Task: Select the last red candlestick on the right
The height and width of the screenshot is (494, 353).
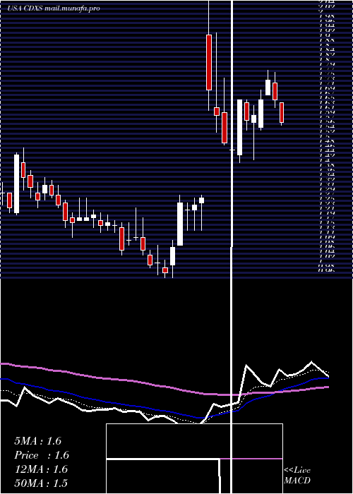Action: (x=282, y=112)
